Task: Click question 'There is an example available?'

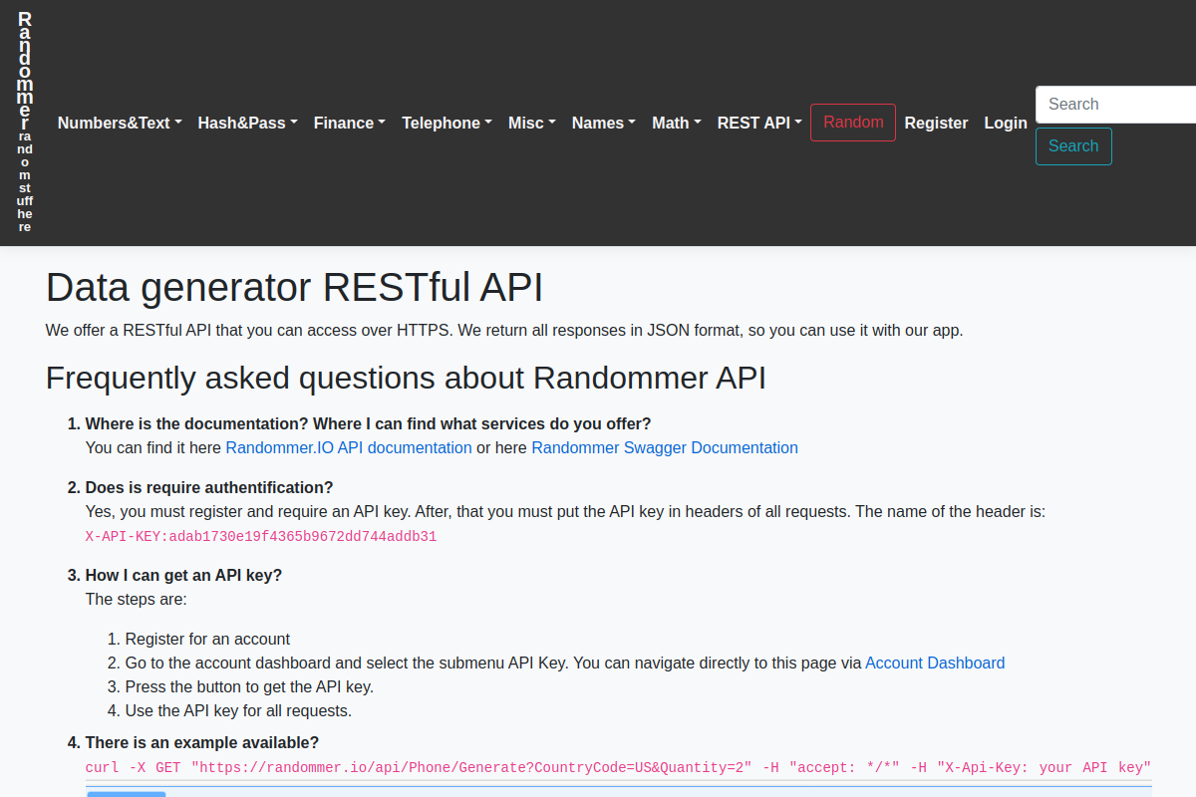Action: pos(202,742)
